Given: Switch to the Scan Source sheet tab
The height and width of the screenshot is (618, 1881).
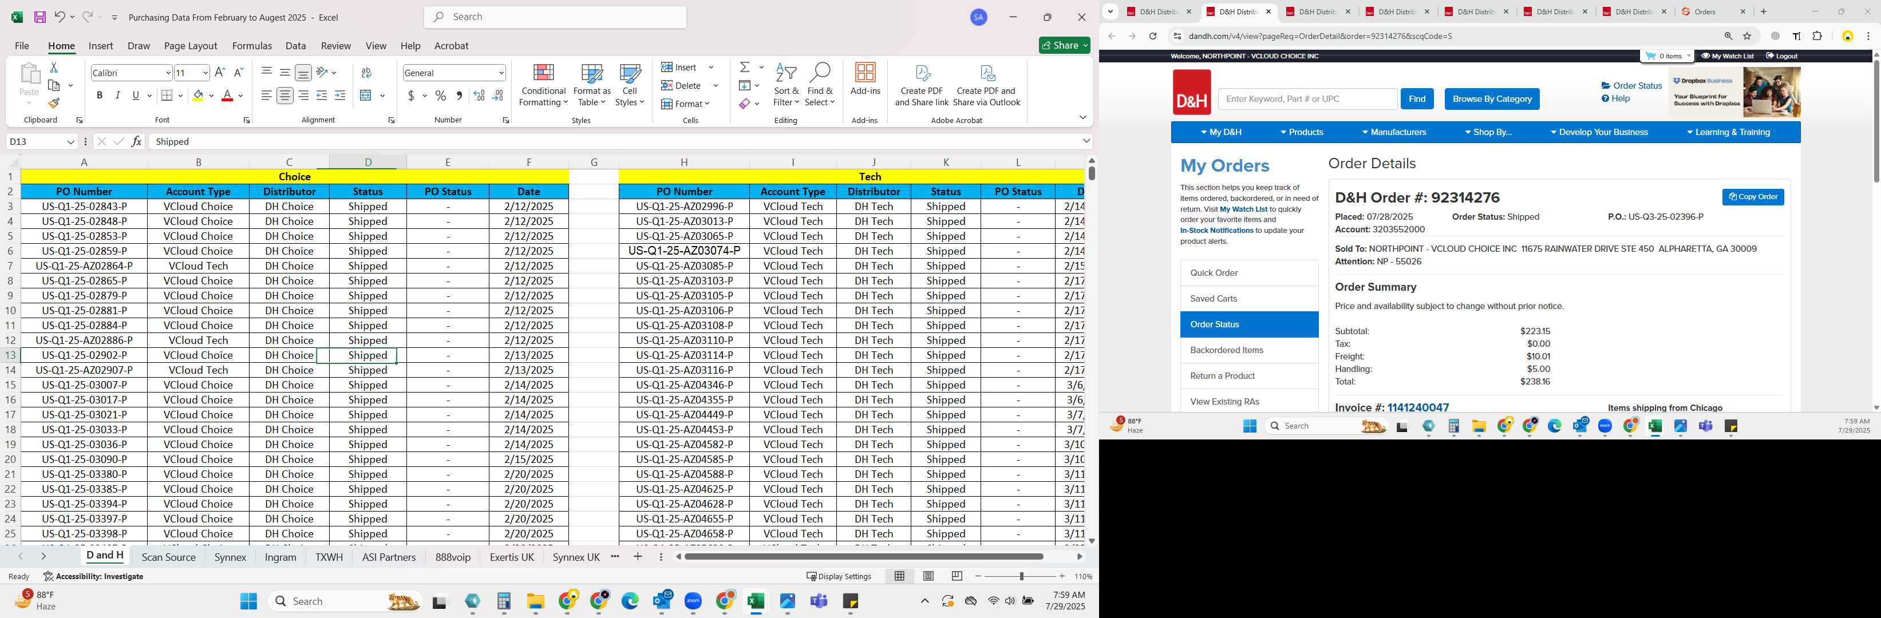Looking at the screenshot, I should click(169, 557).
